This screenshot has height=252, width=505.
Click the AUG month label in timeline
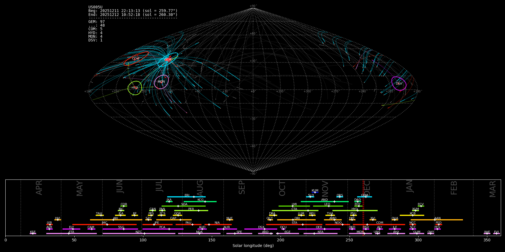[200, 188]
